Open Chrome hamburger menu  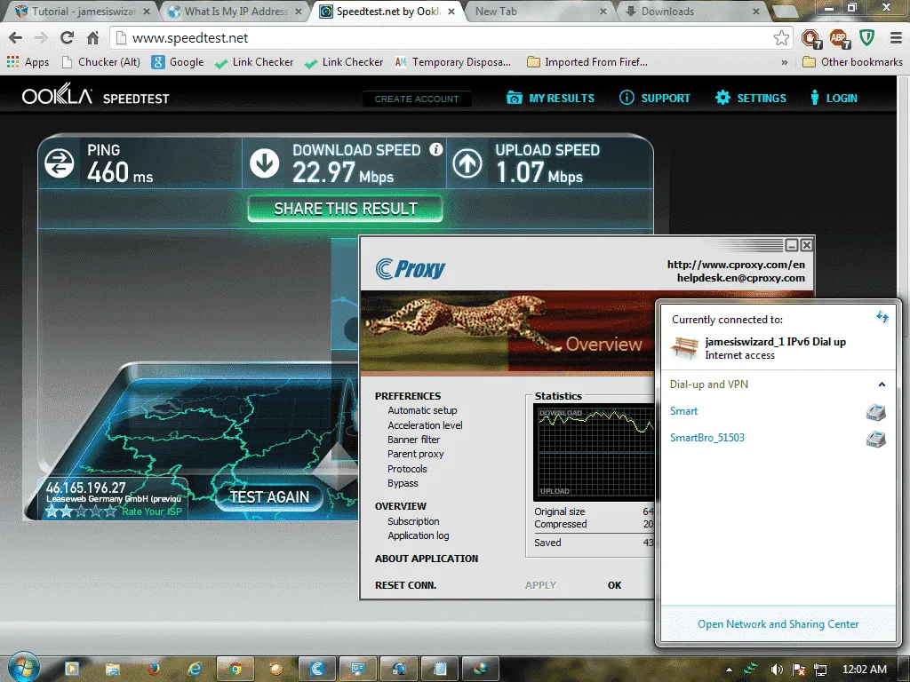point(896,38)
